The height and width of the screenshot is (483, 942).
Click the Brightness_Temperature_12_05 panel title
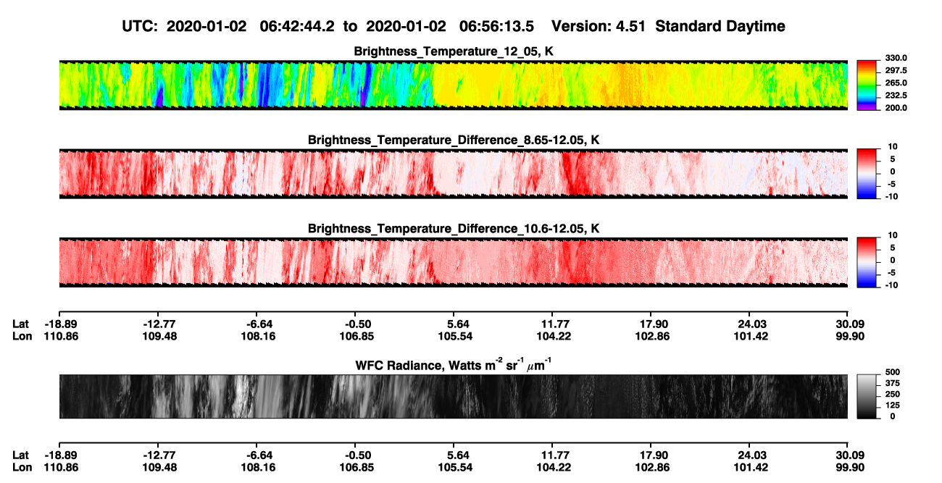453,51
